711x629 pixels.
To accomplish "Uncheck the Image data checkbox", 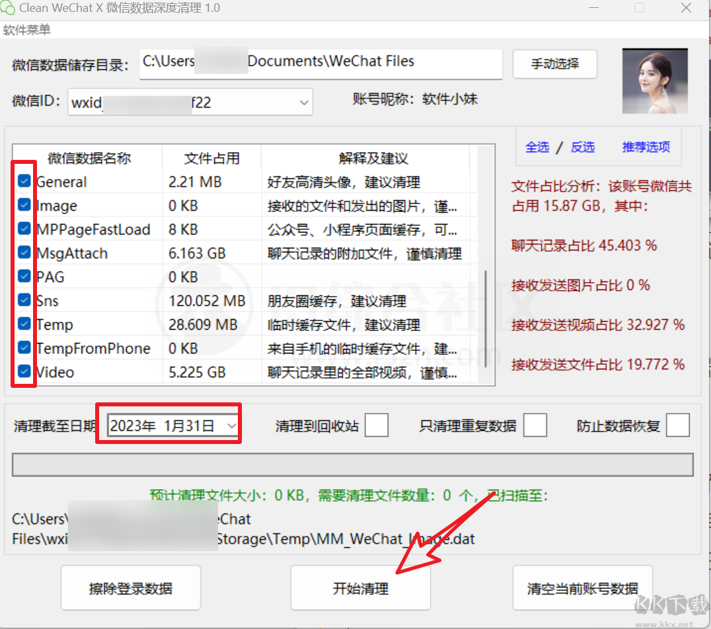I will pyautogui.click(x=24, y=205).
